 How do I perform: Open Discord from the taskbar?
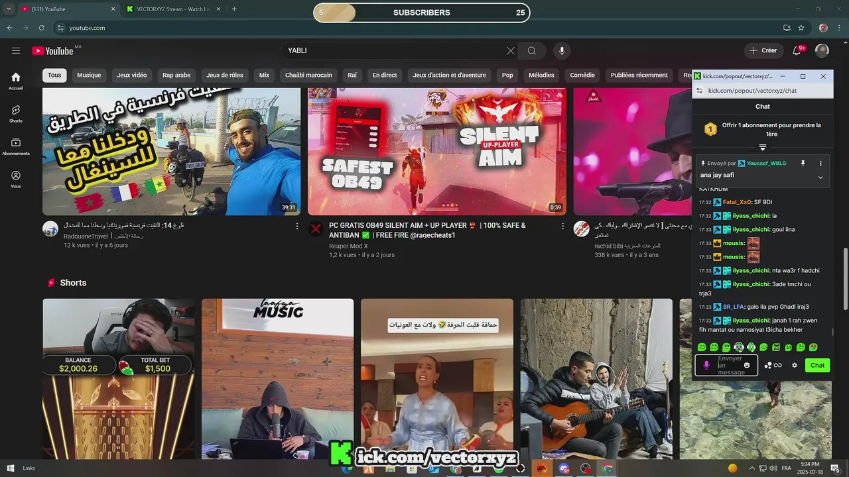point(564,468)
